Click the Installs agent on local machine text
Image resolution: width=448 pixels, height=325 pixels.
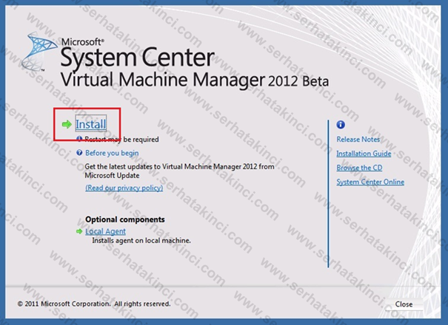coord(141,241)
